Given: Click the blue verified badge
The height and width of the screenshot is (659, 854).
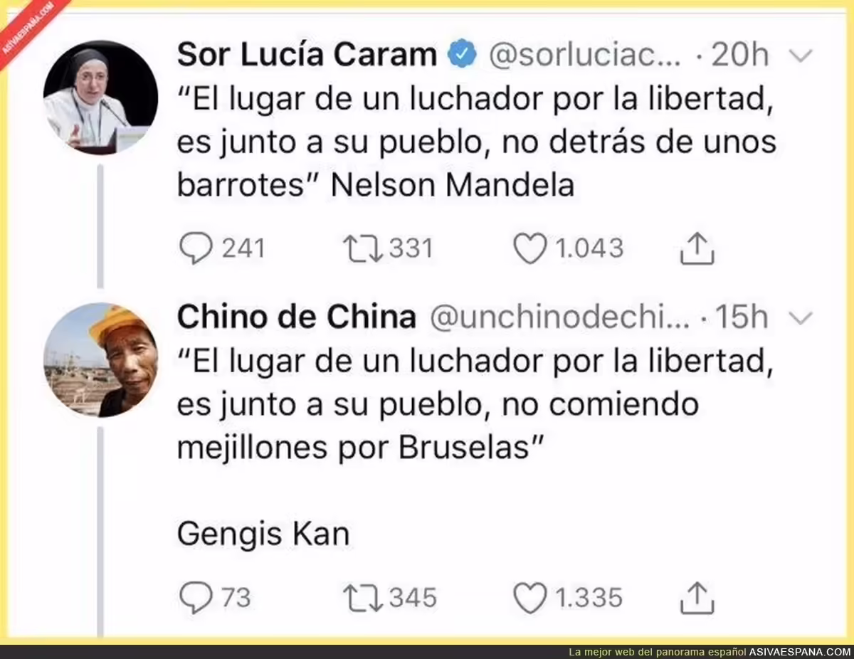Looking at the screenshot, I should tap(462, 55).
